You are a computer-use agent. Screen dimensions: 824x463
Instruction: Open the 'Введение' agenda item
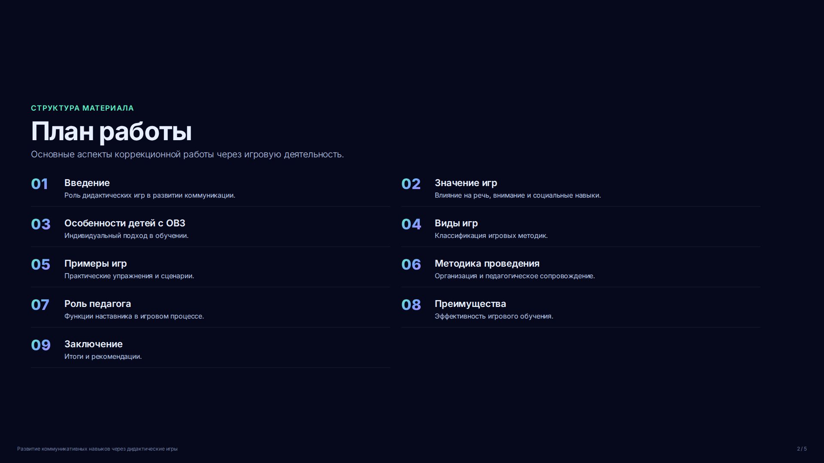coord(87,183)
